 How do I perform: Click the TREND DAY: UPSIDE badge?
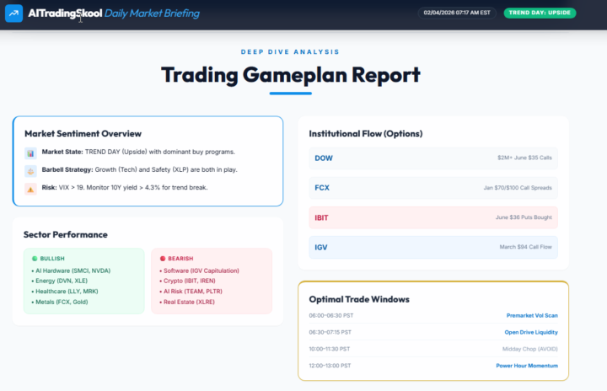click(x=540, y=13)
